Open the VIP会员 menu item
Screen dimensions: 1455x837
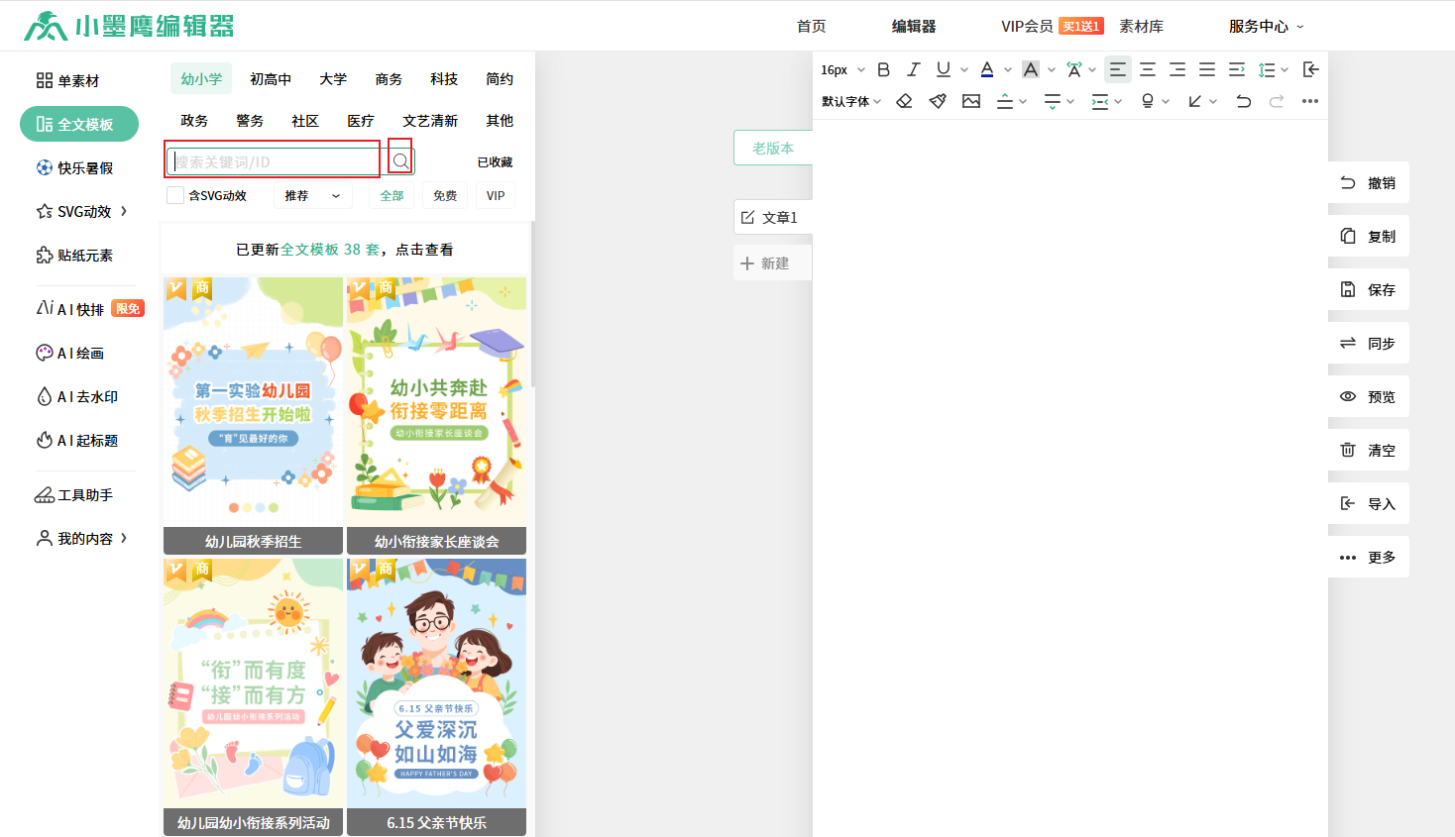coord(1027,27)
